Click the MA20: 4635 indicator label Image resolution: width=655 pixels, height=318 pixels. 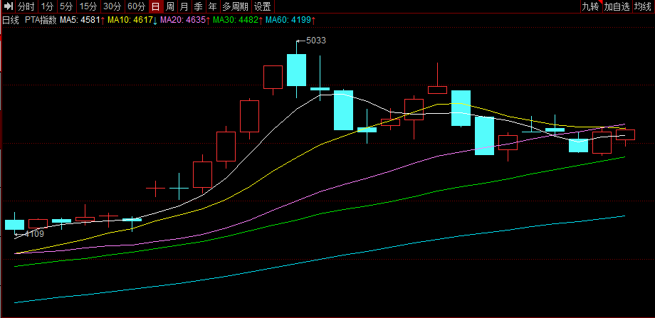[x=185, y=20]
